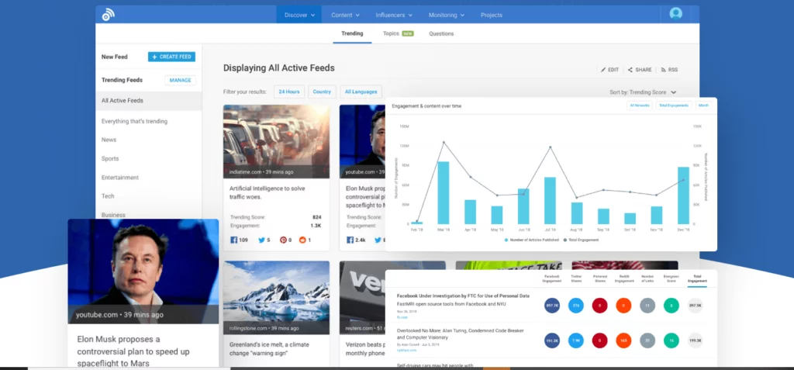Open Artificial Intelligence to solve traffic woes

coord(267,192)
